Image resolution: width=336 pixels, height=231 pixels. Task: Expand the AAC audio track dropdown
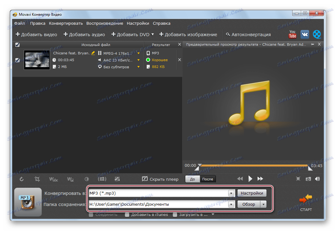pyautogui.click(x=138, y=60)
